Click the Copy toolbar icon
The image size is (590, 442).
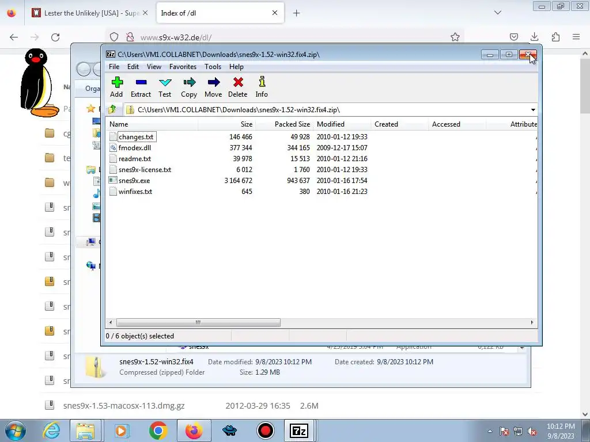coord(189,87)
